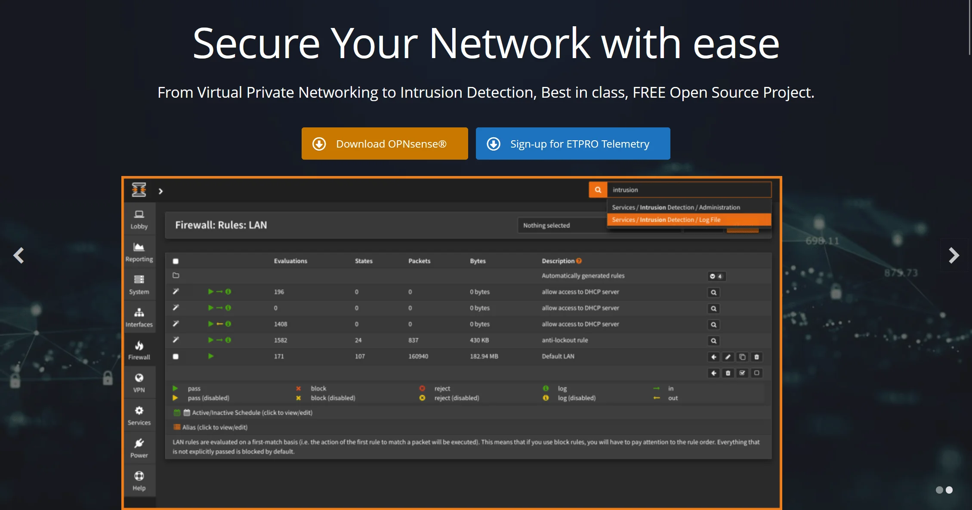Choose Intrusion Detection / Log File result

point(689,219)
